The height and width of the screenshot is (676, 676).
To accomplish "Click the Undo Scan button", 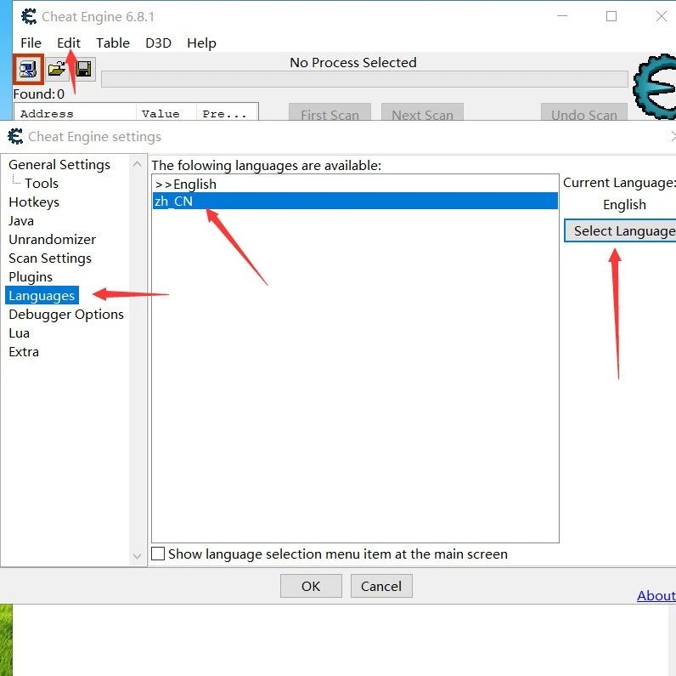I will pos(583,111).
